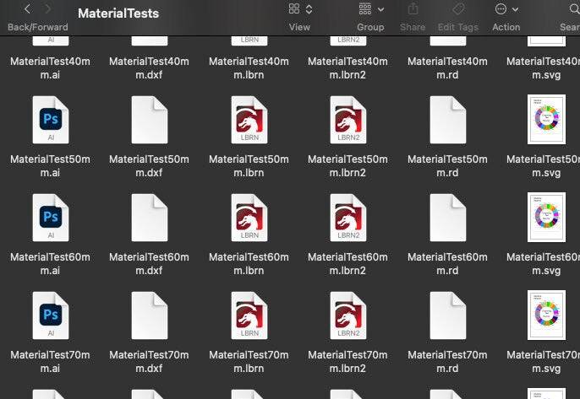
Task: Expand the Group options dropdown
Action: tap(370, 9)
